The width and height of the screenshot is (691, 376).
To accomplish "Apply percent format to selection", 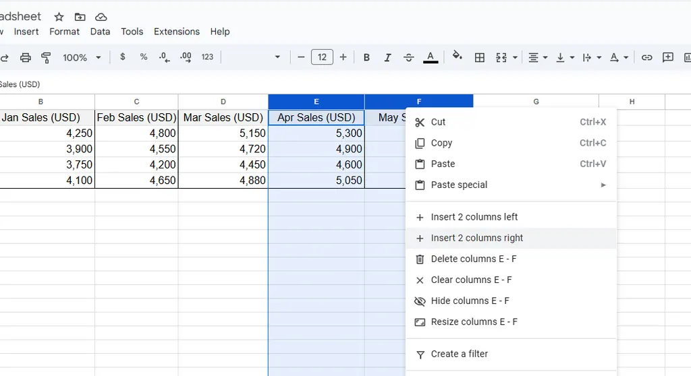I will (x=144, y=57).
